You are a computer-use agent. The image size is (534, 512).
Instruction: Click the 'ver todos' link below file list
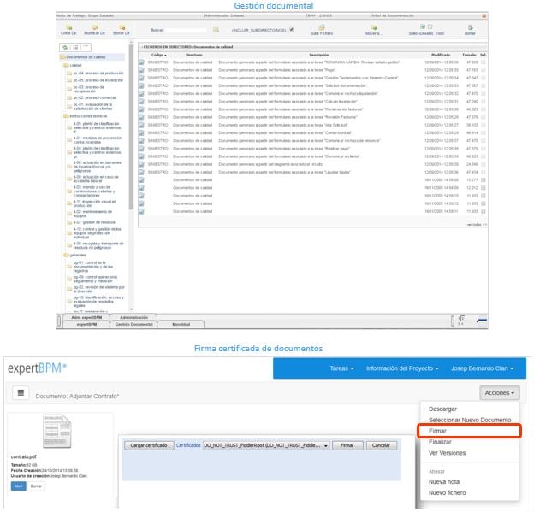477,225
